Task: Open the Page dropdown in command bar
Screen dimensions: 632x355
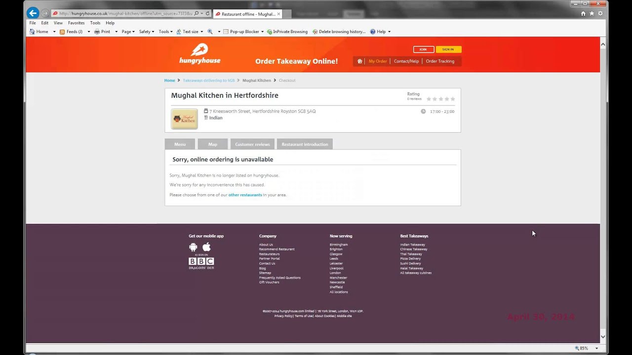Action: pyautogui.click(x=128, y=32)
